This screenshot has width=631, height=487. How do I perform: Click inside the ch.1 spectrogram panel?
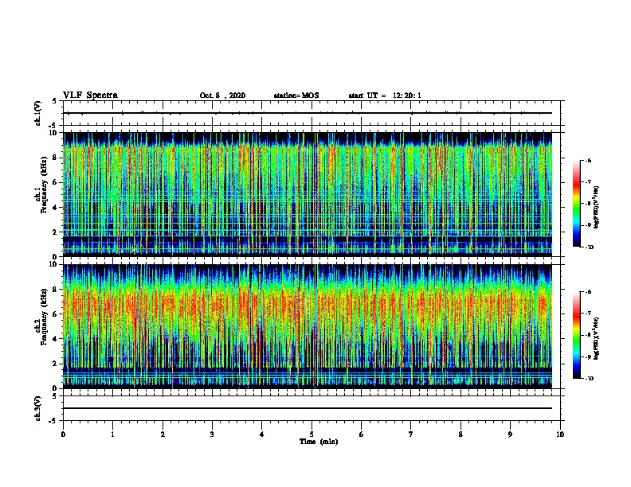308,194
